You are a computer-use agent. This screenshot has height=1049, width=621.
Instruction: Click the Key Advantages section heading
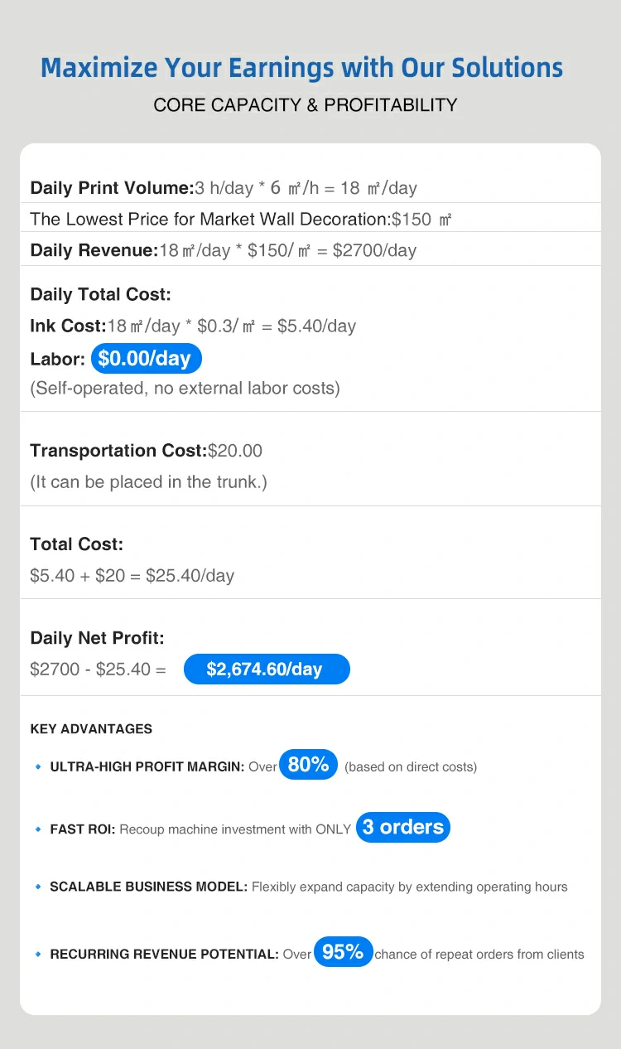click(91, 729)
